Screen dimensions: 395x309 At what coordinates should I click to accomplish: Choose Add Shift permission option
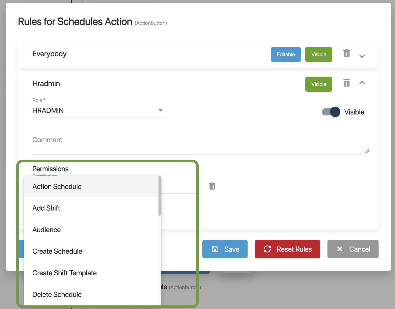tap(46, 208)
